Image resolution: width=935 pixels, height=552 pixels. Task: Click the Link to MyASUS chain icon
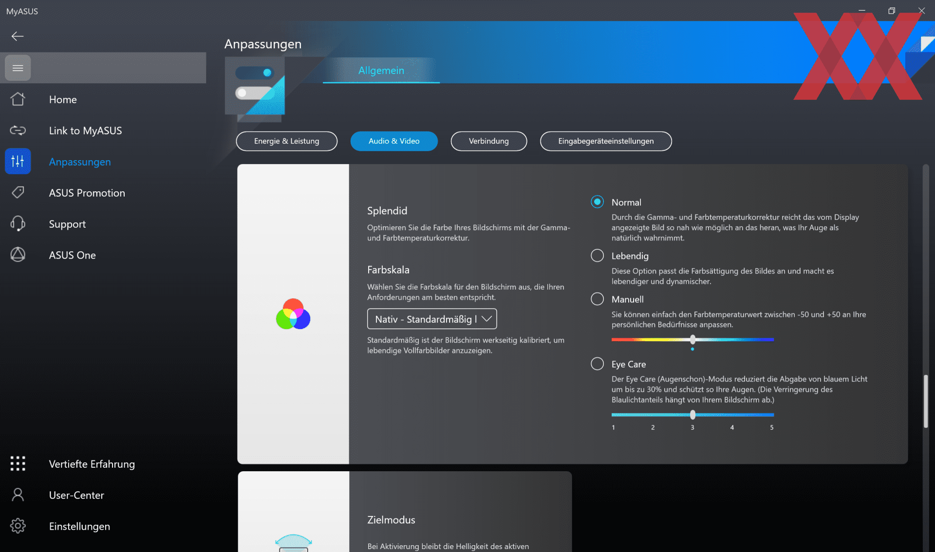point(18,130)
